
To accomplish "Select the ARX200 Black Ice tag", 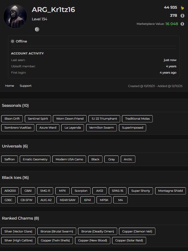I will (10, 191).
